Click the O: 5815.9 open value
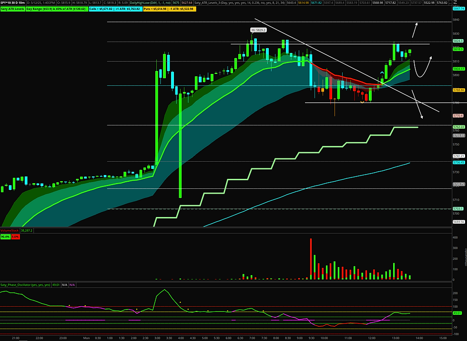This screenshot has width=467, height=341. pos(64,3)
